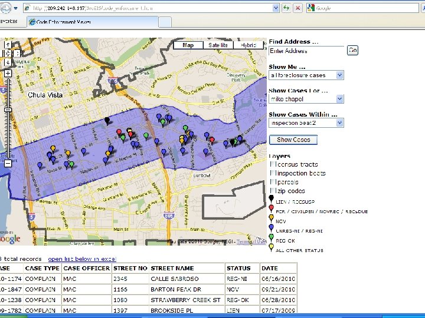
Task: Click the browser back button
Action: [x=6, y=8]
